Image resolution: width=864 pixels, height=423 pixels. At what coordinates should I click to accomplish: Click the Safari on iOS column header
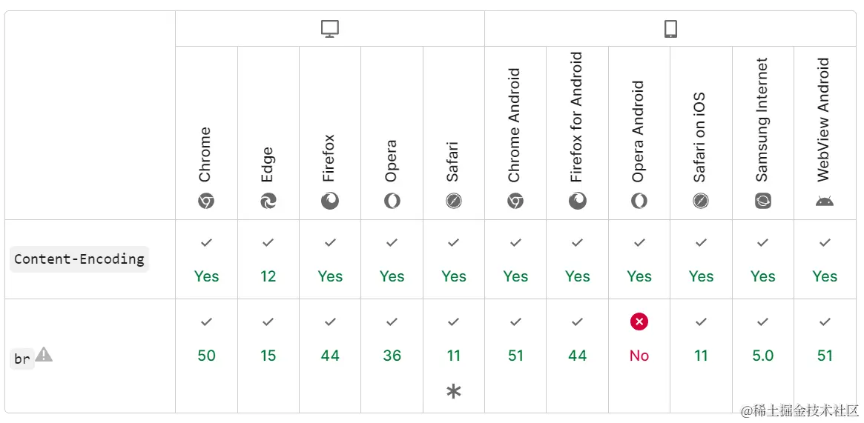(x=701, y=138)
